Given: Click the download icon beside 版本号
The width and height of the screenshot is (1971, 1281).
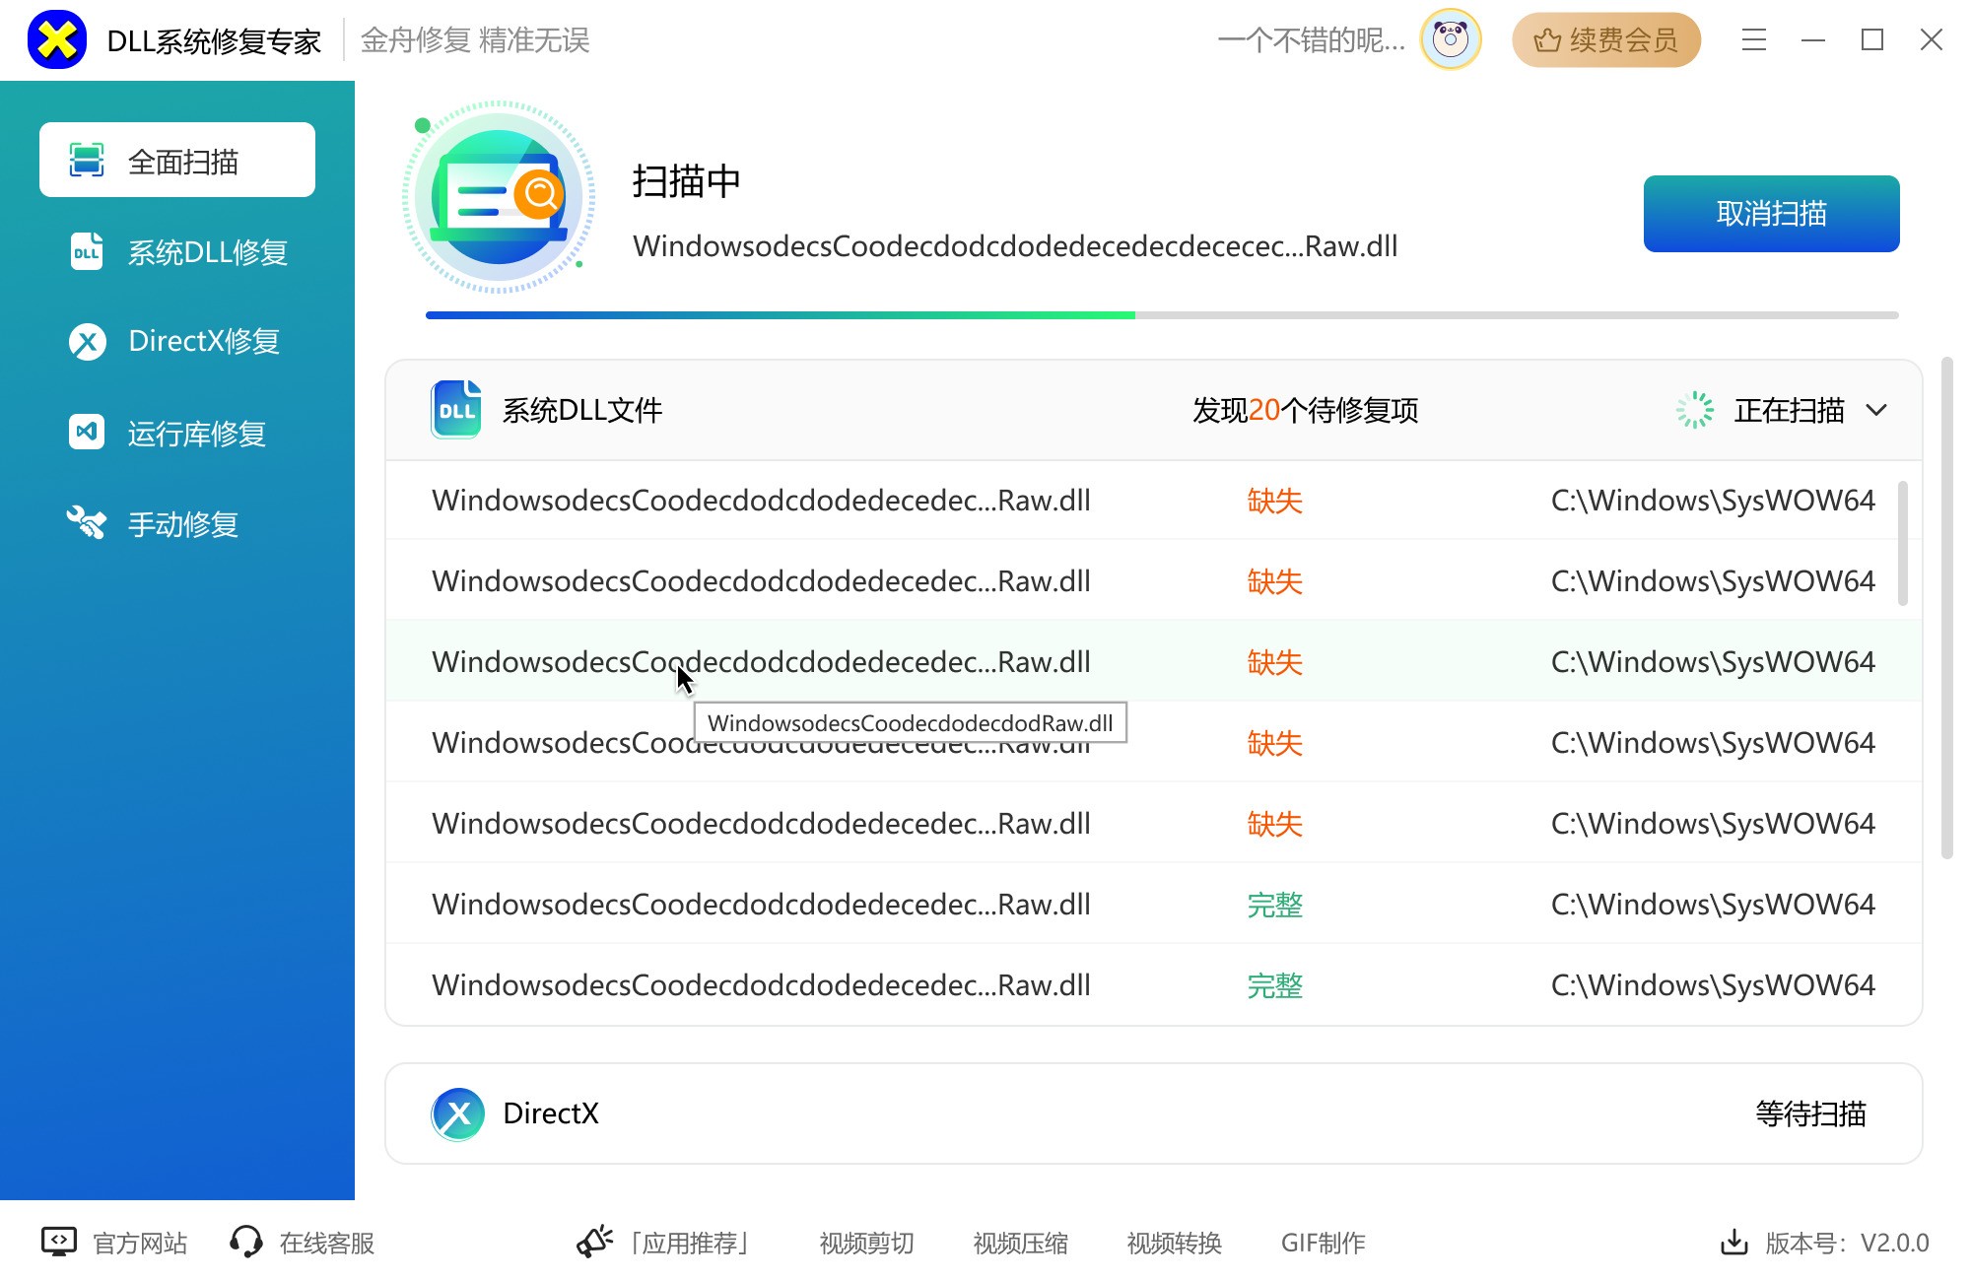Looking at the screenshot, I should (x=1733, y=1243).
